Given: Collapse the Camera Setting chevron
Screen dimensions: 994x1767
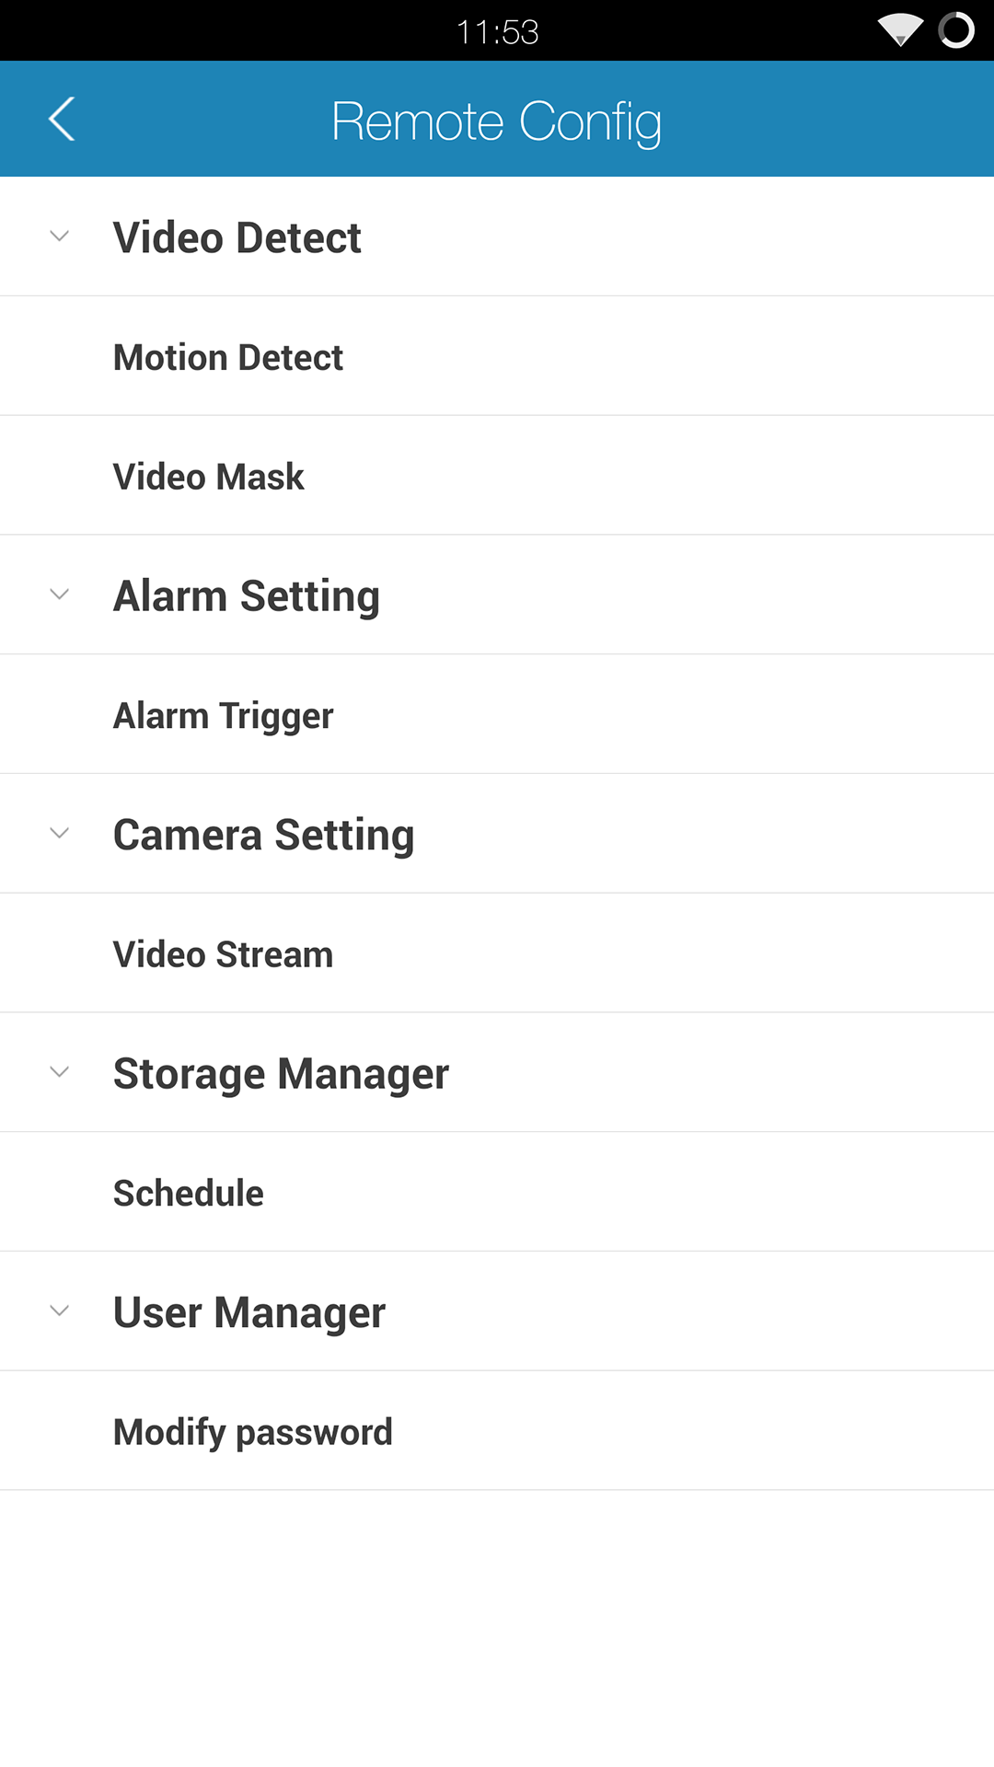Looking at the screenshot, I should click(x=60, y=834).
